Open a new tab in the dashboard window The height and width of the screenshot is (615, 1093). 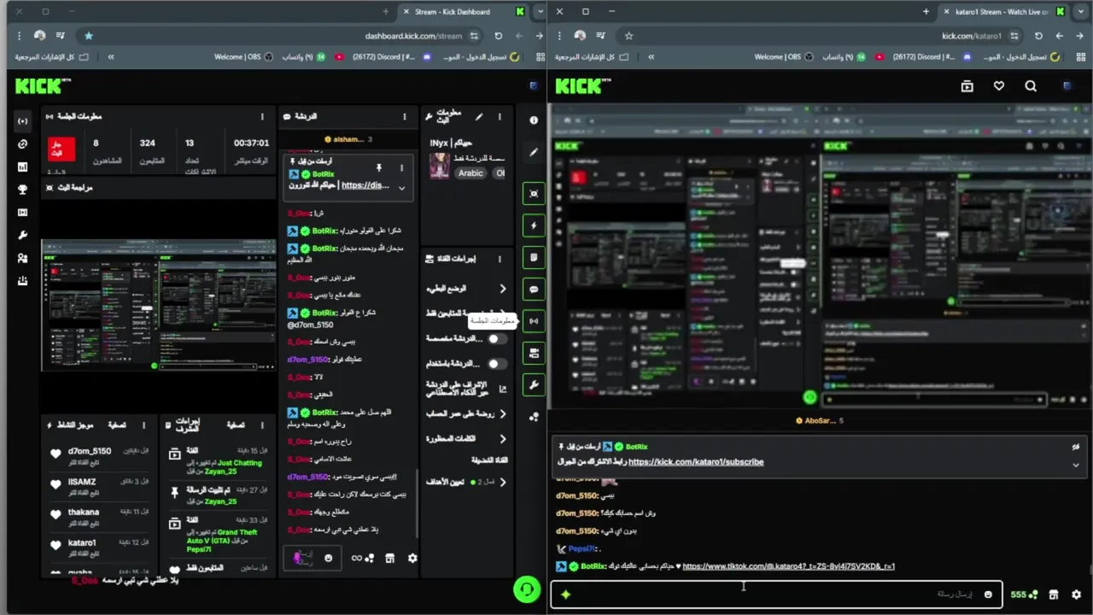[386, 12]
